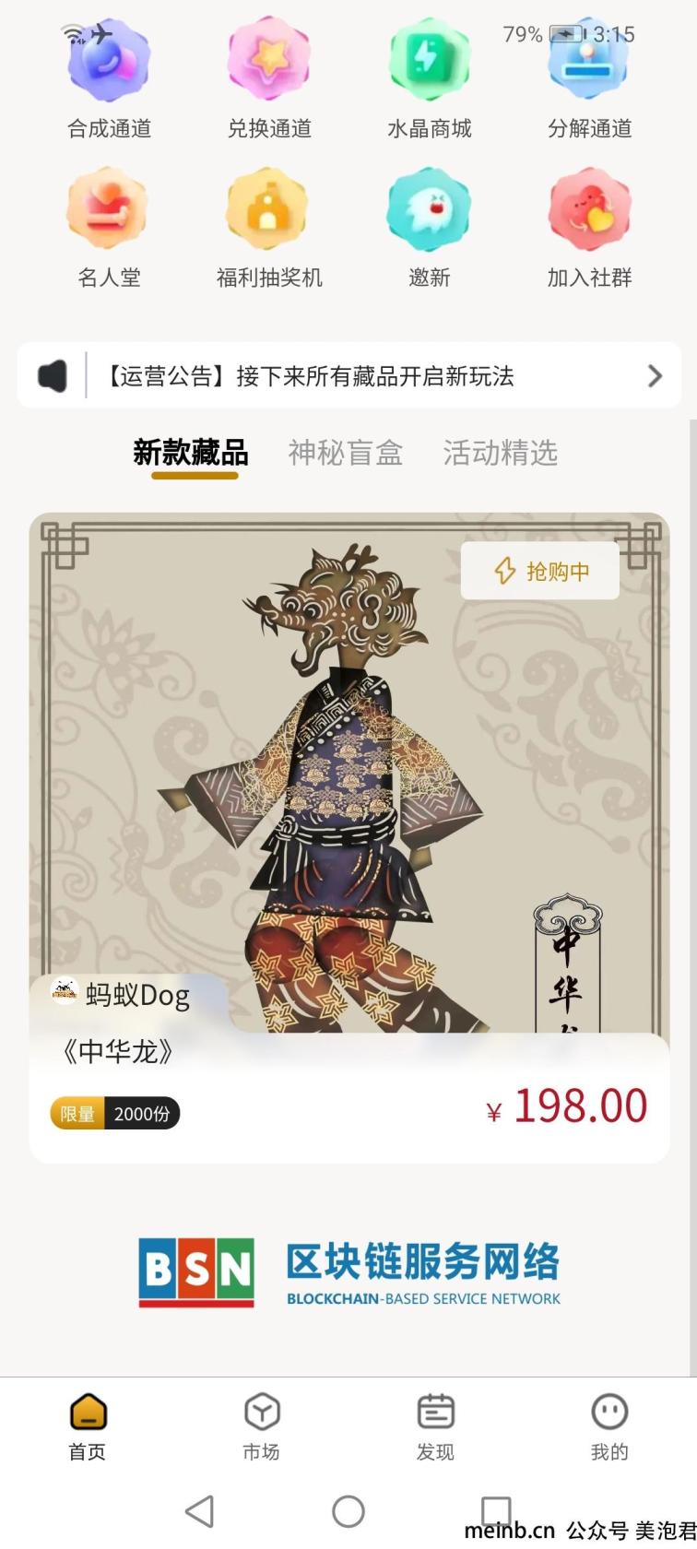Go to the 市场 market tab
Image resolution: width=697 pixels, height=1549 pixels.
point(261,1427)
